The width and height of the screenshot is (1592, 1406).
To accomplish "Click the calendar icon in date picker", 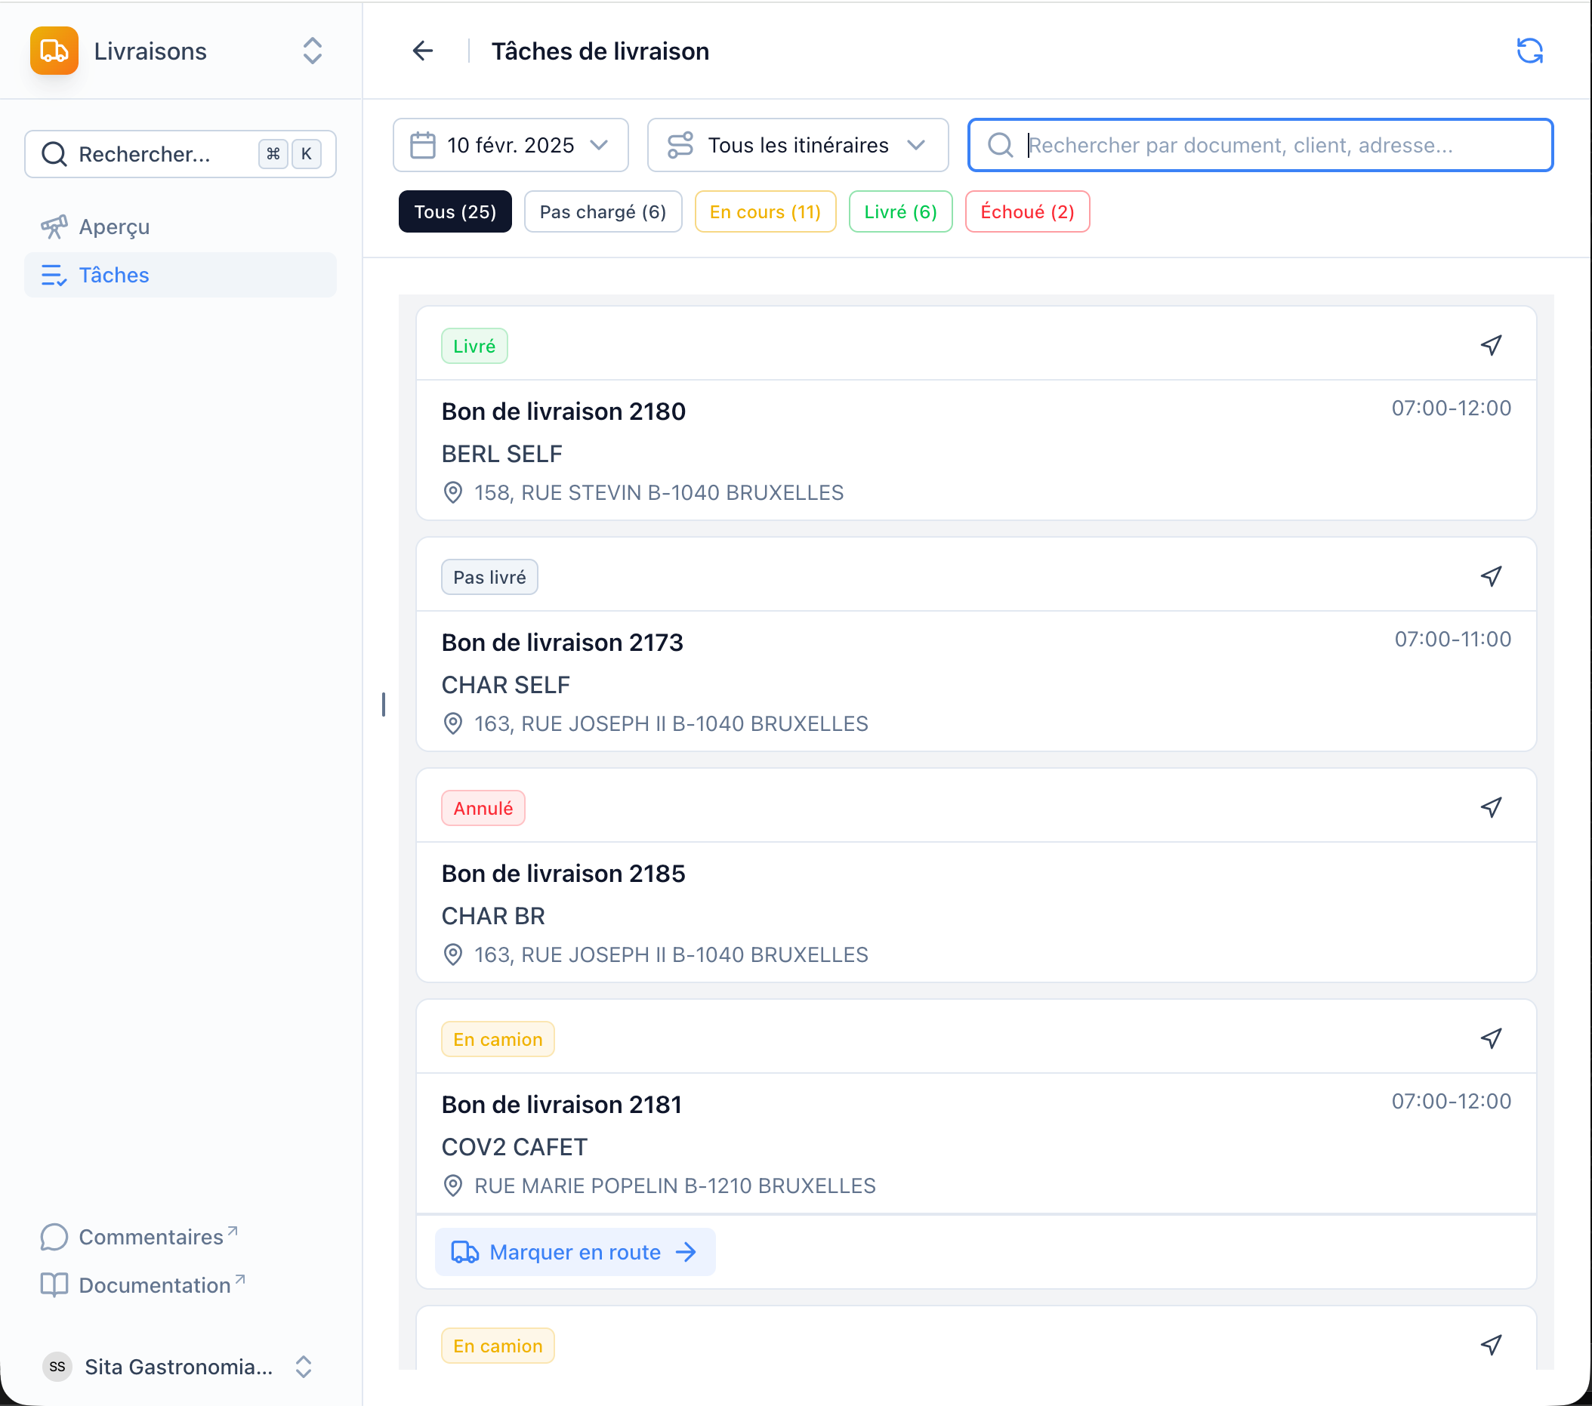I will click(423, 145).
